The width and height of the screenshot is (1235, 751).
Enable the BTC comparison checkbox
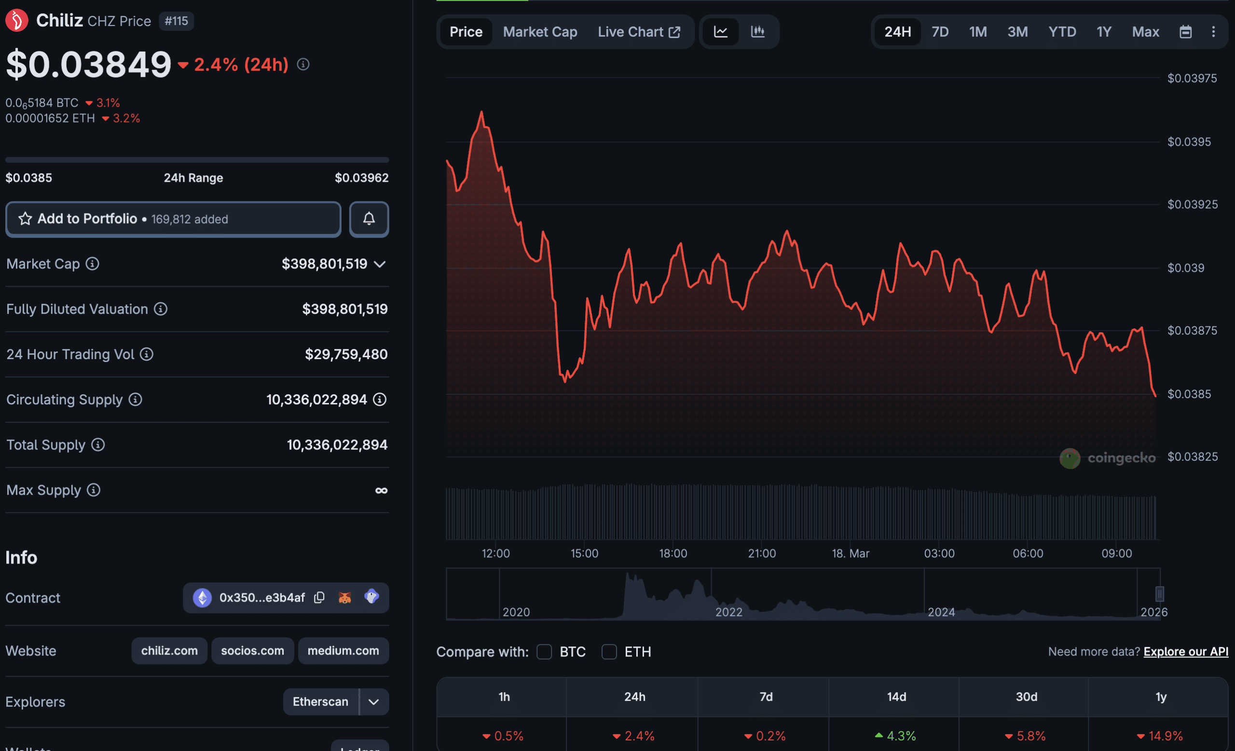coord(544,652)
